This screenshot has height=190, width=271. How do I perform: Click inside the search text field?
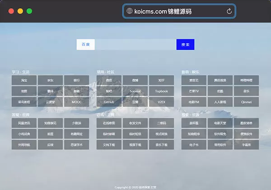pos(135,44)
